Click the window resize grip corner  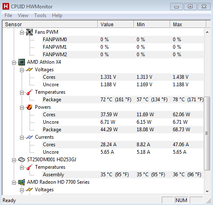208,201
